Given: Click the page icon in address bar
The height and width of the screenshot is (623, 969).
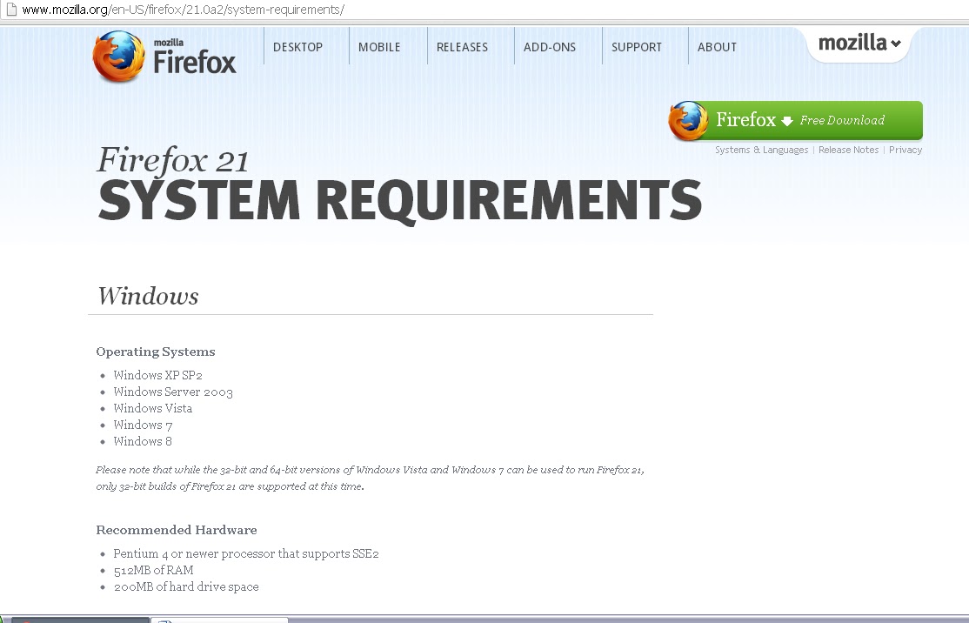Looking at the screenshot, I should pyautogui.click(x=11, y=10).
